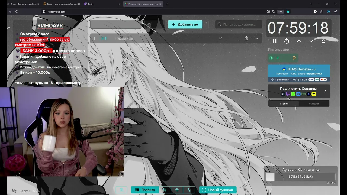This screenshot has width=347, height=195.
Task: Click the shield site protection icon
Action: [x=44, y=12]
